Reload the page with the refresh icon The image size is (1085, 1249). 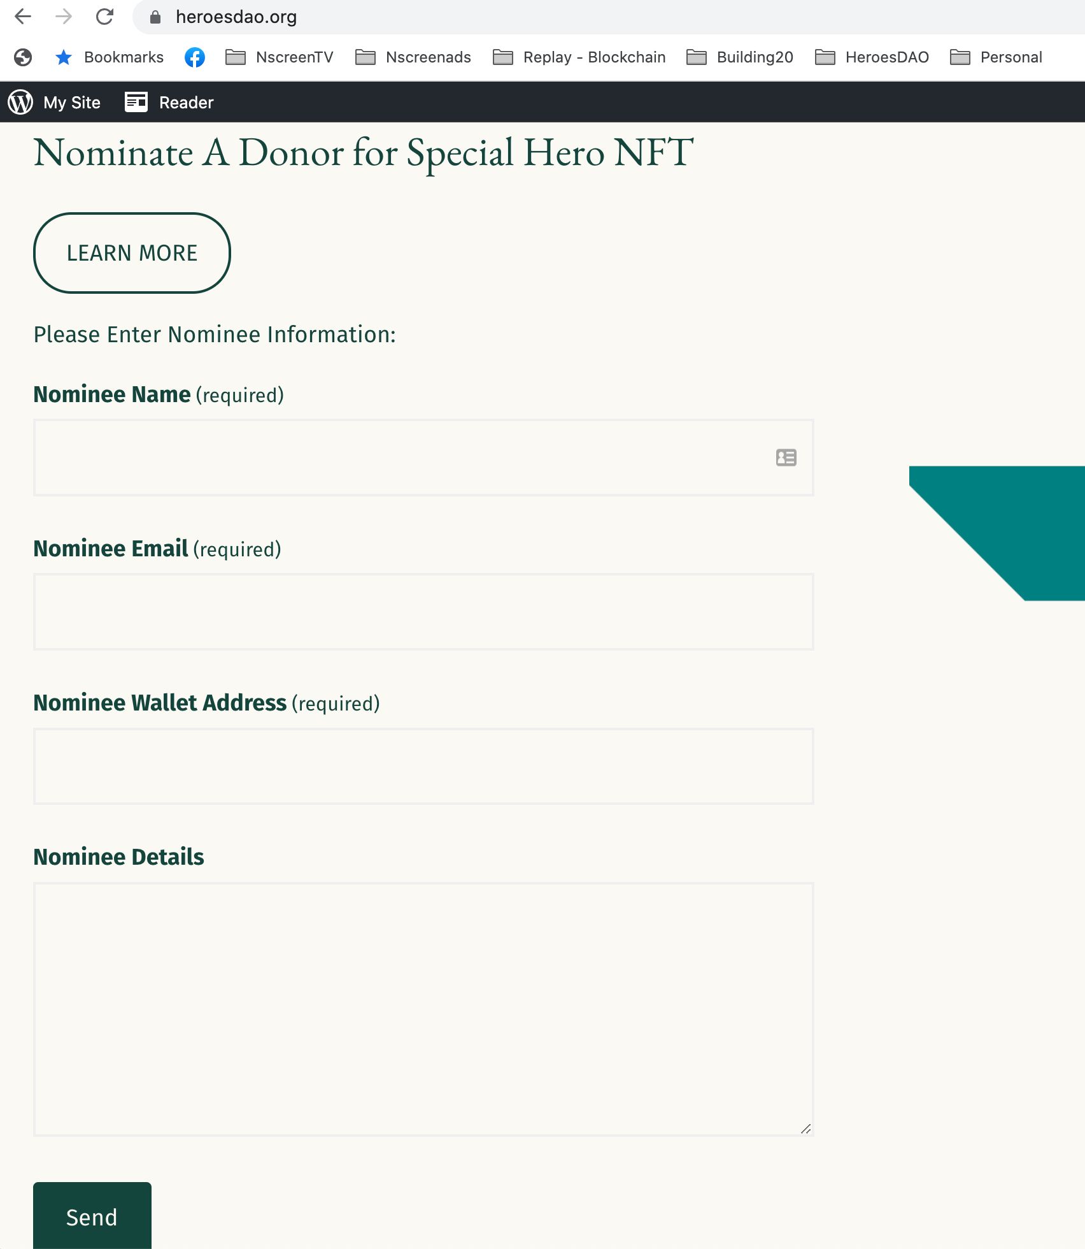point(104,17)
